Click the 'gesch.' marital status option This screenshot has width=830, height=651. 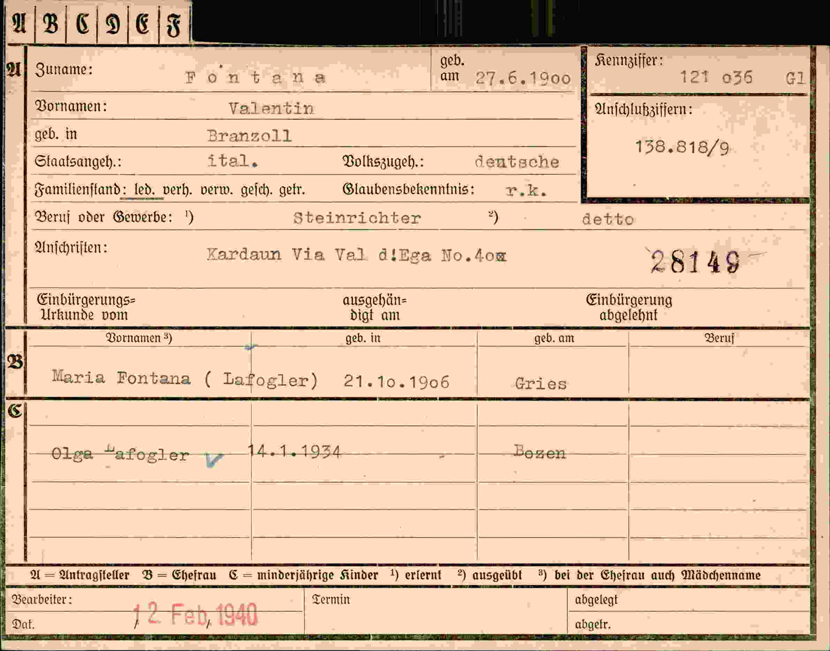tap(256, 190)
